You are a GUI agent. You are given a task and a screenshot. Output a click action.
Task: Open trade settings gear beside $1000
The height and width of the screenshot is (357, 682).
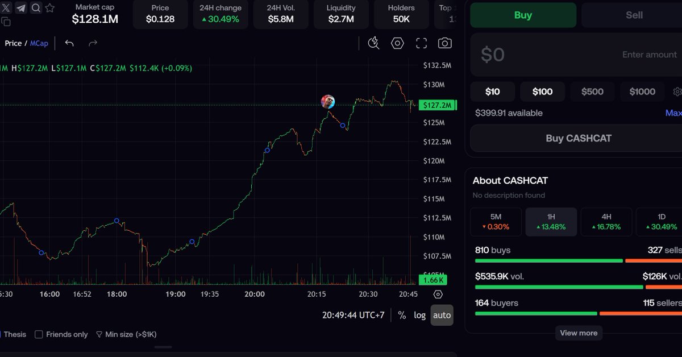coord(677,92)
